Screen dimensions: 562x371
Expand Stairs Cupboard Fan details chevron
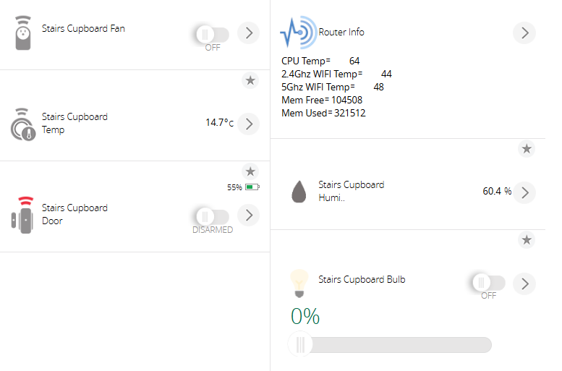pos(249,33)
